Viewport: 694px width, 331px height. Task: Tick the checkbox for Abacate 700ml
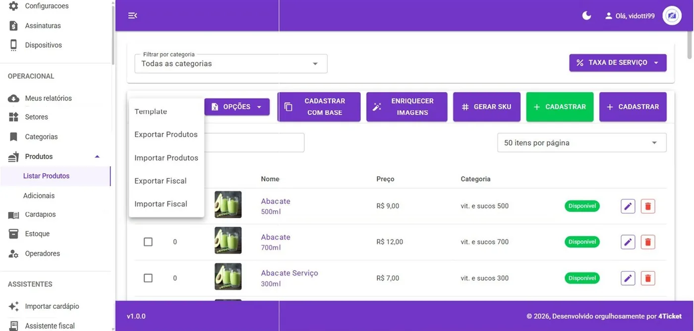tap(148, 242)
